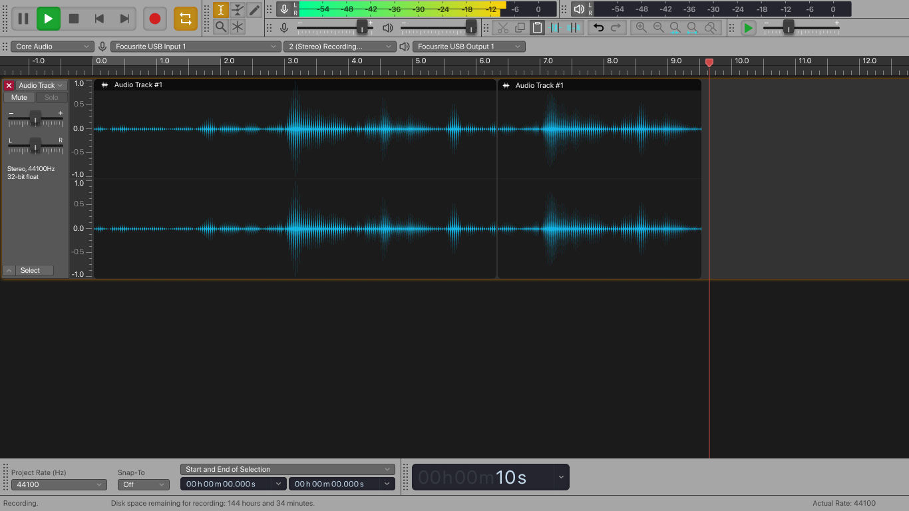
Task: Click the audio position time display
Action: pyautogui.click(x=483, y=477)
